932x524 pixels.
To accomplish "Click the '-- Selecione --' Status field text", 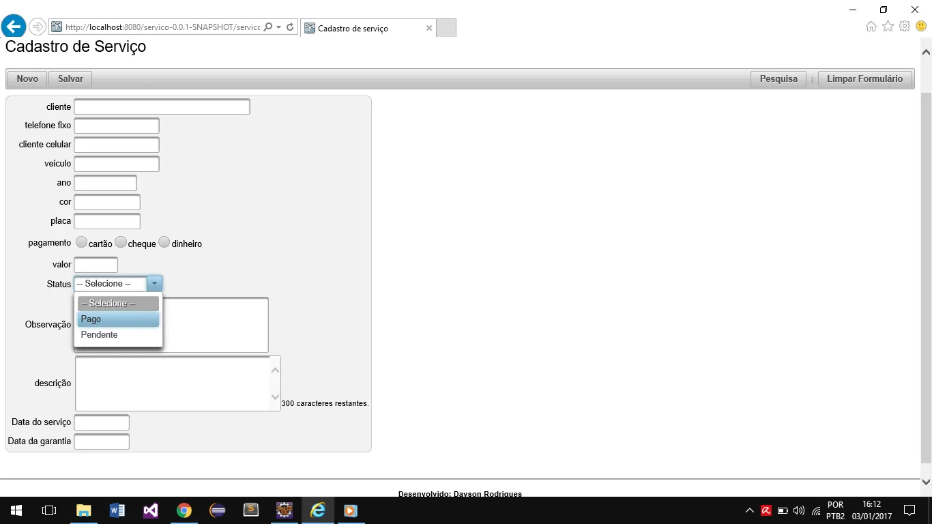I will [104, 284].
